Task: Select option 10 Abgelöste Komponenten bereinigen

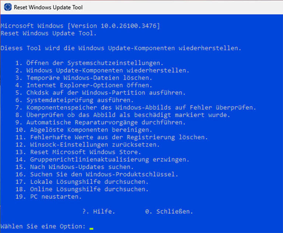Action: (x=84, y=130)
